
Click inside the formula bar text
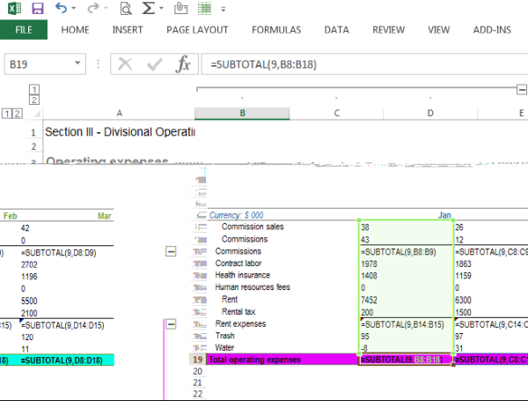352,64
